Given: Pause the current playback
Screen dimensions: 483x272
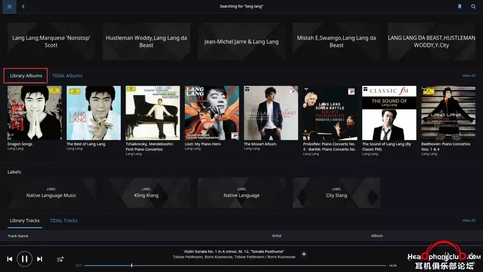Looking at the screenshot, I should 25,259.
